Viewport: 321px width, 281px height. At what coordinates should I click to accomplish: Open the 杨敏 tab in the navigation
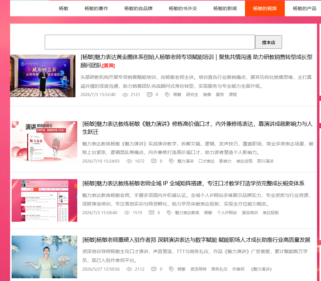(63, 8)
